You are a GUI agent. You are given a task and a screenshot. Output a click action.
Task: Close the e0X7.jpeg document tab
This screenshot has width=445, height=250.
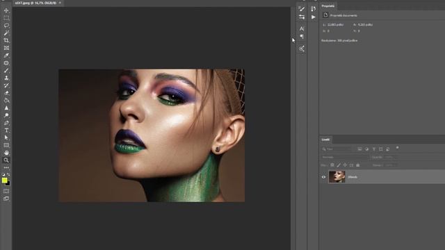60,3
